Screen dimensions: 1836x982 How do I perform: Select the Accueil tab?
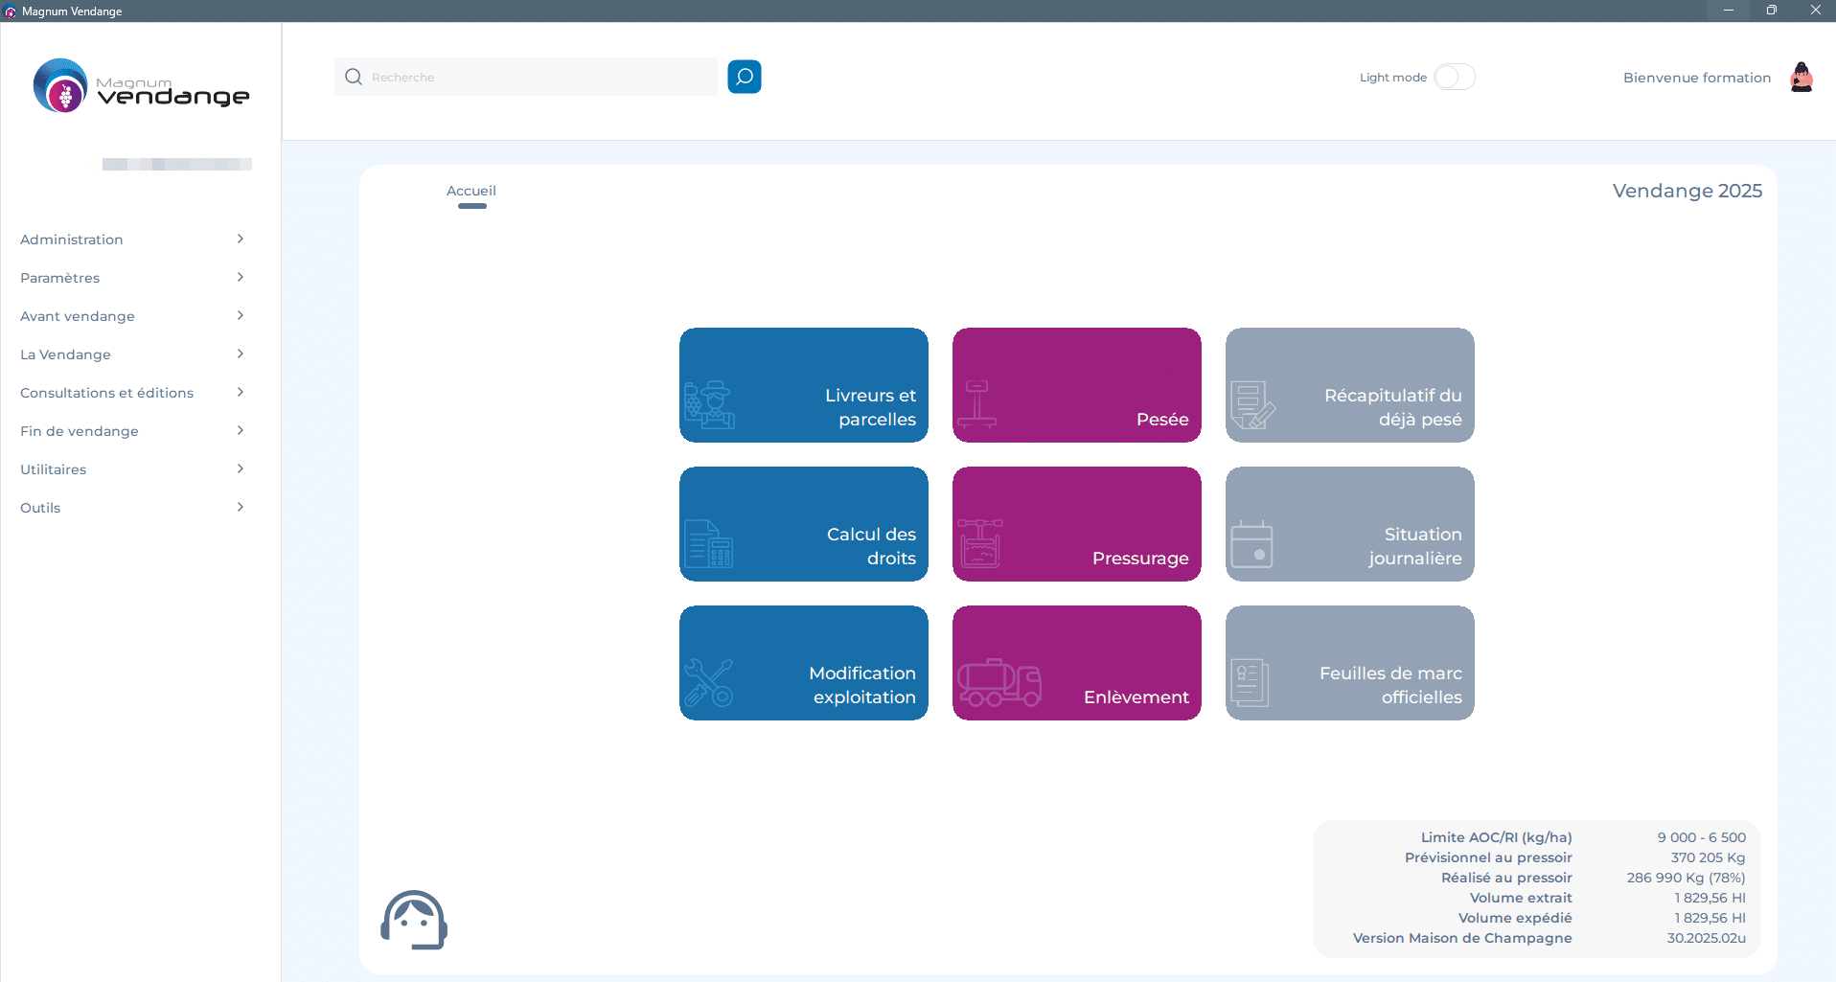(x=471, y=191)
